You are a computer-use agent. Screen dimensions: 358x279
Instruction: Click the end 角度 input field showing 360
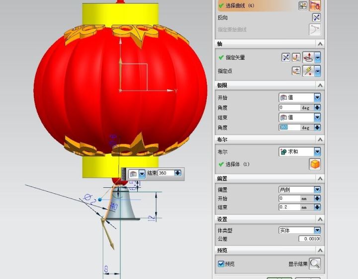[289, 128]
